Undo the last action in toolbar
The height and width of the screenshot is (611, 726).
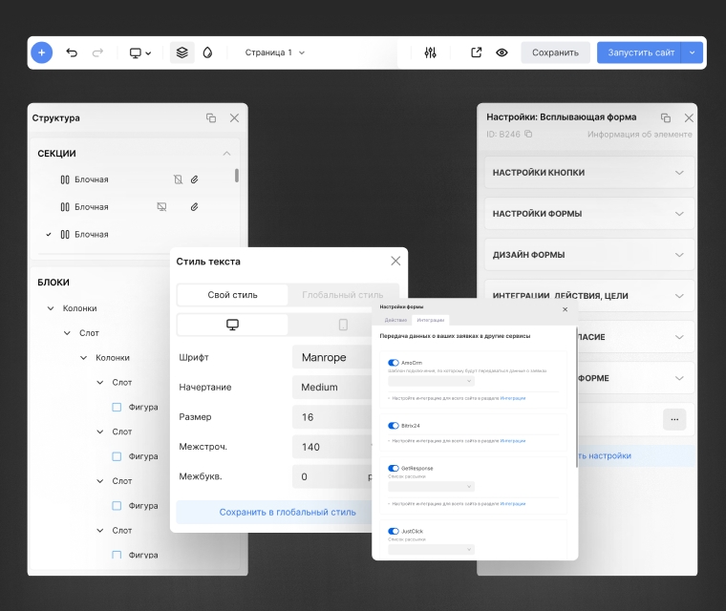point(72,53)
